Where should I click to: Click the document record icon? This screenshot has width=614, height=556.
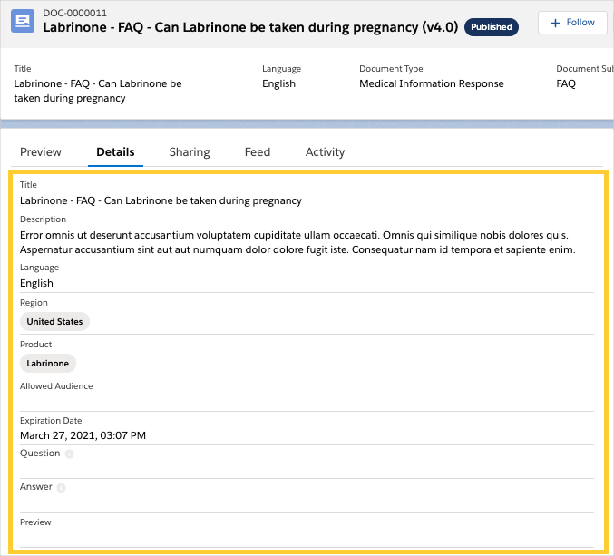click(x=23, y=22)
